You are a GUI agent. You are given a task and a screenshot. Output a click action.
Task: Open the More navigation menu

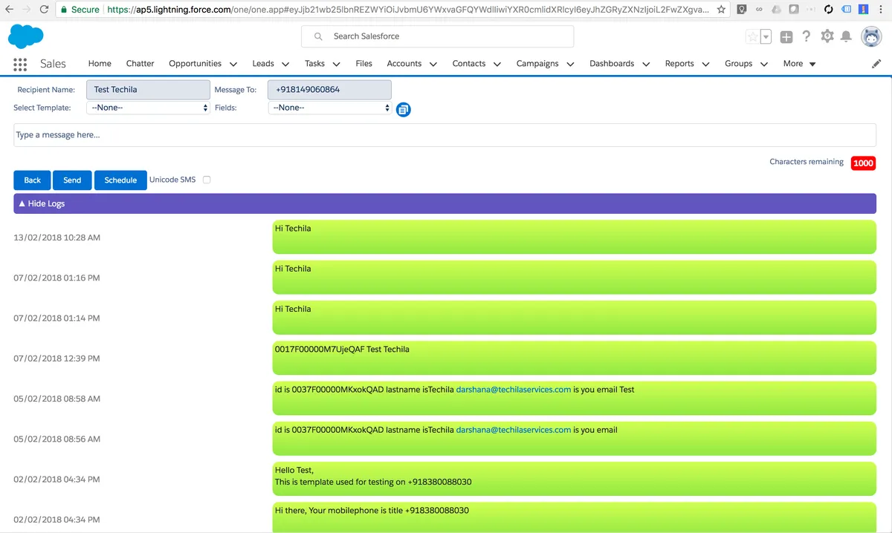click(800, 64)
